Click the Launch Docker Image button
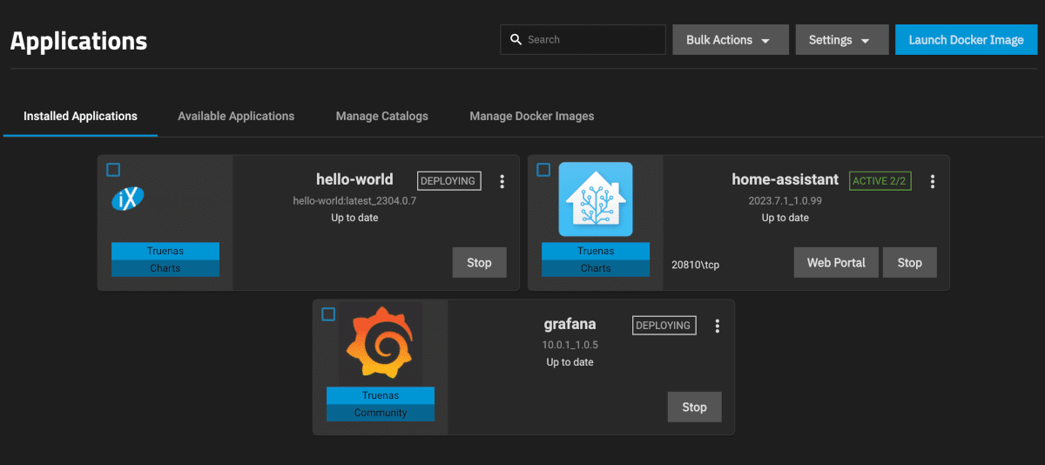 tap(966, 40)
